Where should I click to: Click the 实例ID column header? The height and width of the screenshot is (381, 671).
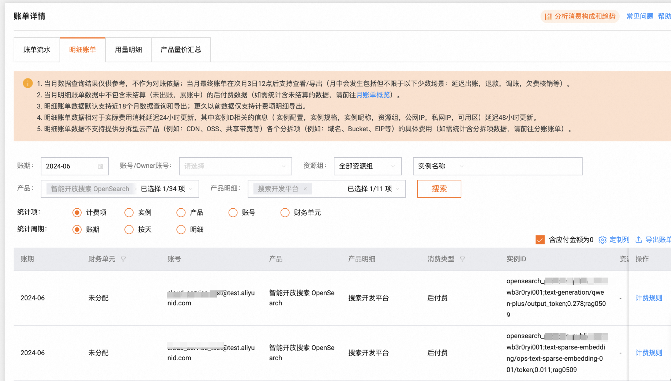click(x=516, y=259)
